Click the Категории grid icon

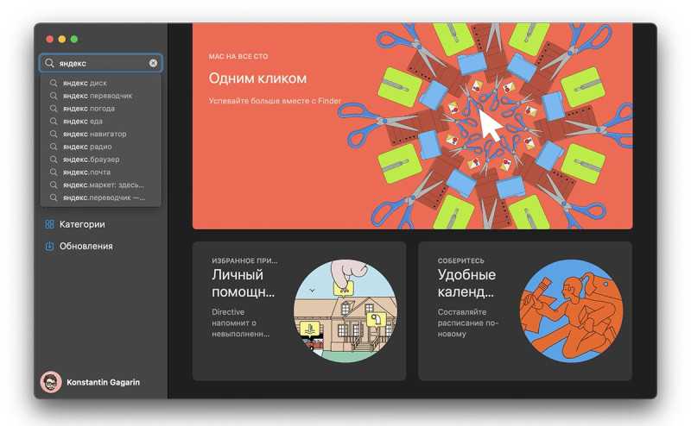tap(49, 224)
